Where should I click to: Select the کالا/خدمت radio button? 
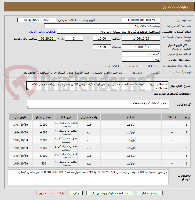coord(123,66)
